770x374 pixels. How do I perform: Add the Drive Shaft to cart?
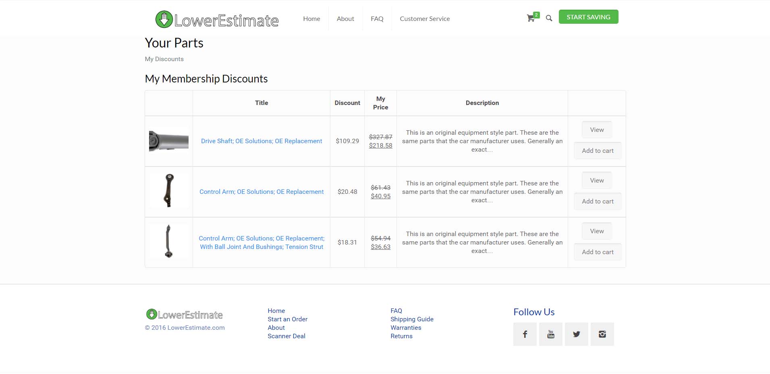point(598,151)
